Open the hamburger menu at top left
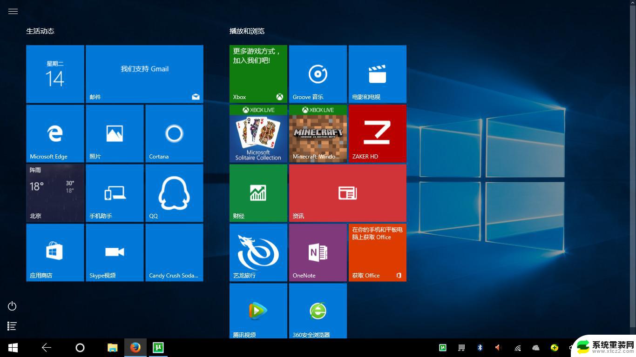The height and width of the screenshot is (357, 636). pos(13,12)
